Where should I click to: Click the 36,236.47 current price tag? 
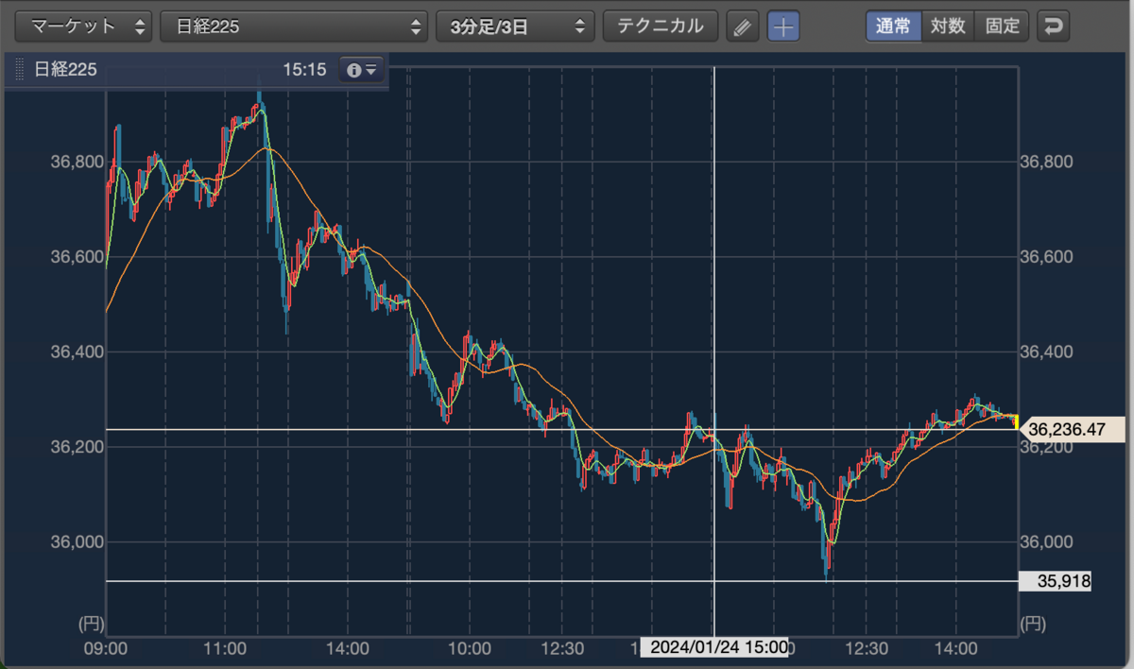point(1074,429)
